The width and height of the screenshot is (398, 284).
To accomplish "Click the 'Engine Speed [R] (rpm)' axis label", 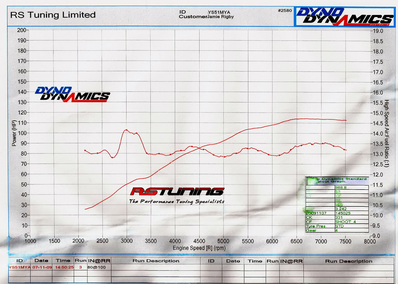I will pos(199,248).
